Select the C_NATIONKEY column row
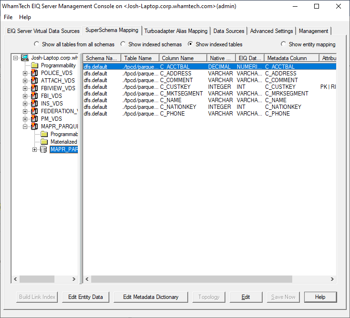This screenshot has height=318, width=350. point(210,107)
